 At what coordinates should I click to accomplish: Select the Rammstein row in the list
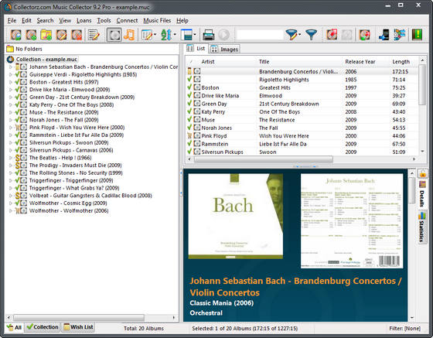302,144
